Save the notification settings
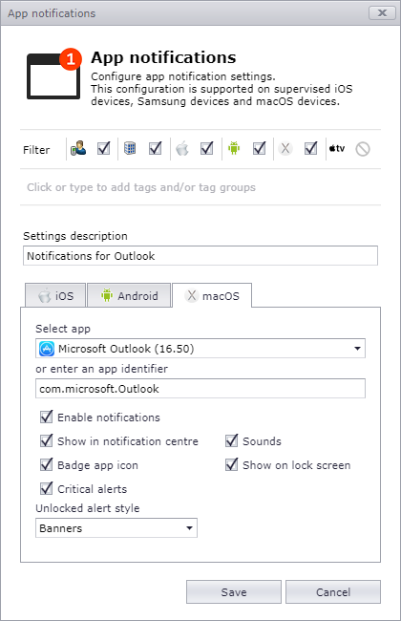Viewport: 401px width, 621px height. (234, 592)
